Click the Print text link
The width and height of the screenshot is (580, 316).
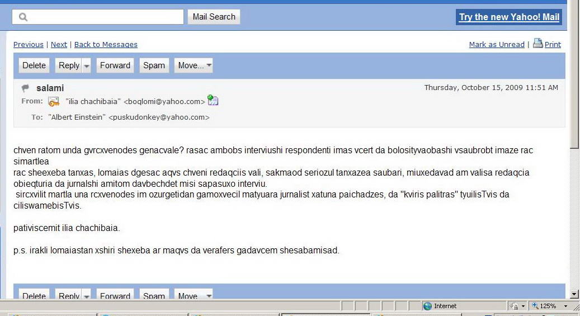point(553,44)
